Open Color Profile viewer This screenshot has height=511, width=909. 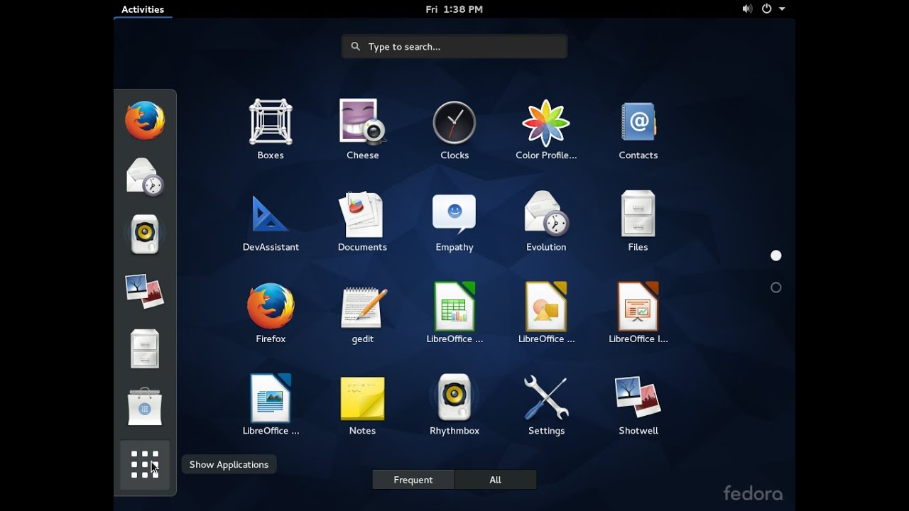[x=546, y=128]
